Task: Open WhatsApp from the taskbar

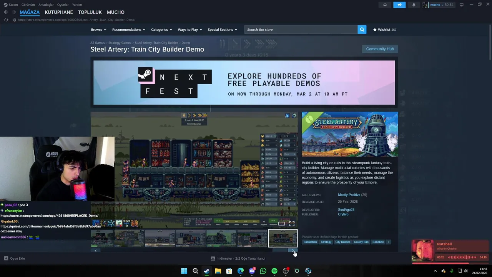Action: 263,271
